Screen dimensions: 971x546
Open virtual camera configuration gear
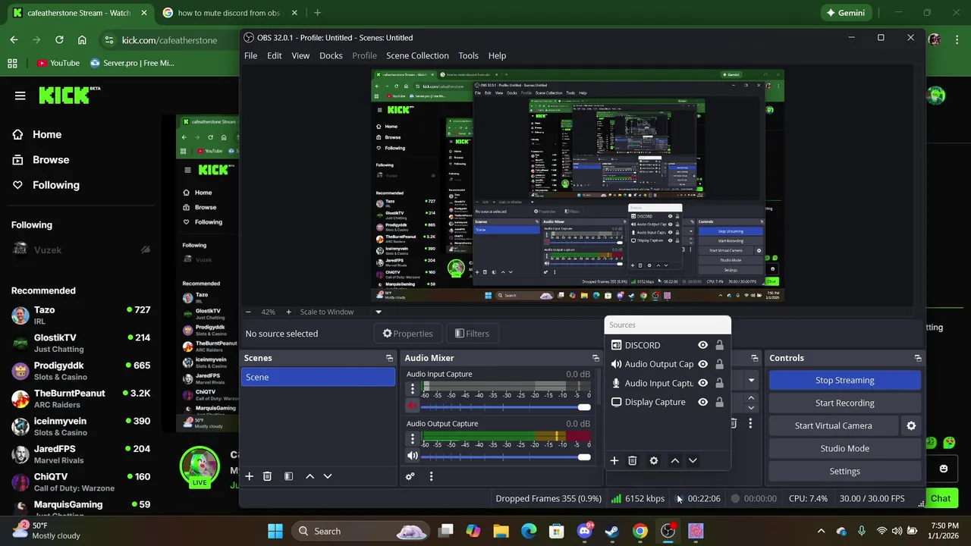click(911, 425)
